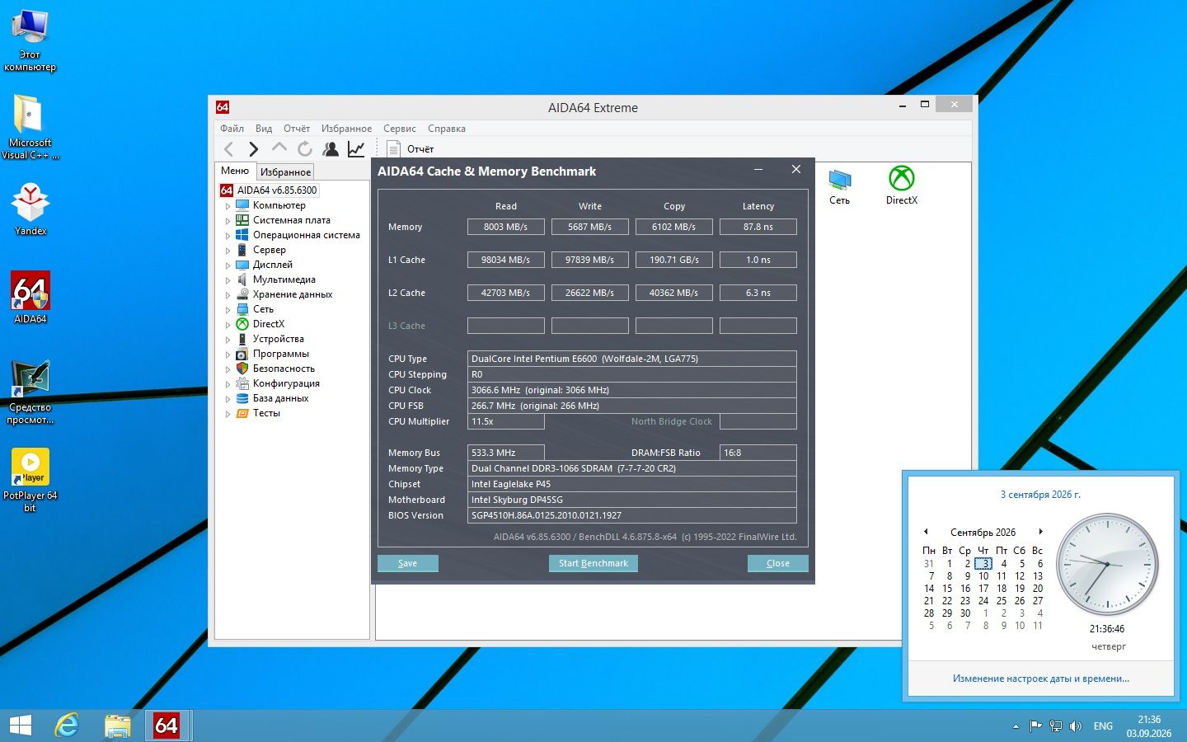Open date and time settings link
The width and height of the screenshot is (1187, 742).
tap(1041, 679)
